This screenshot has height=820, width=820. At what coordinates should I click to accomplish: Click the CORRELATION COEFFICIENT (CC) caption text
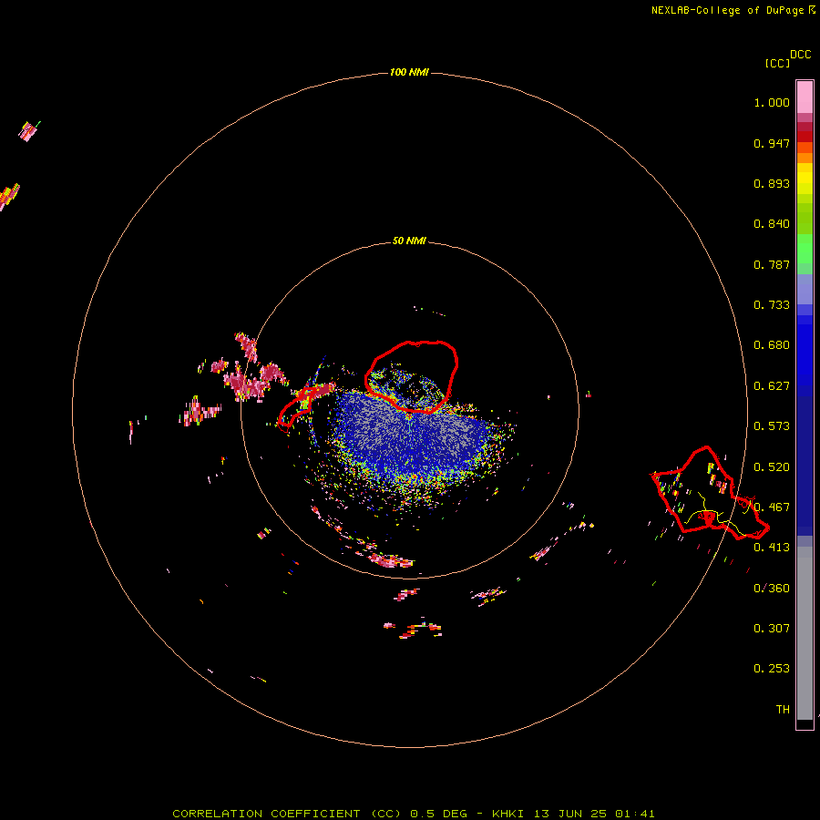tap(287, 814)
